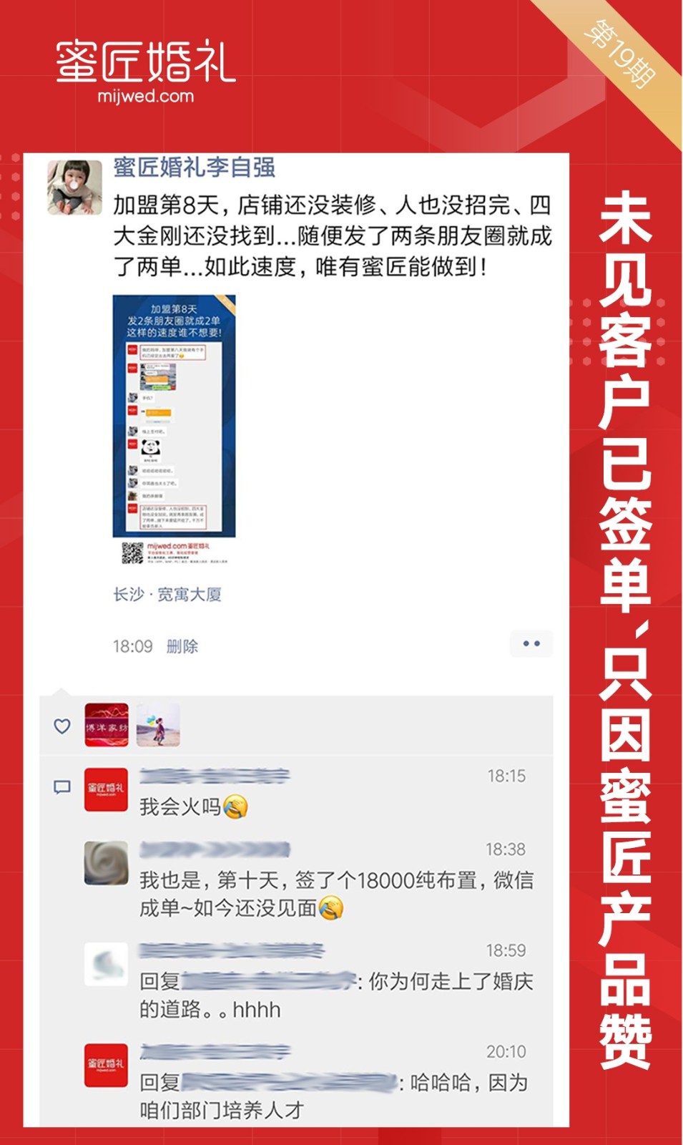The height and width of the screenshot is (1145, 683).
Task: Tap the heart likes icon
Action: pyautogui.click(x=62, y=726)
